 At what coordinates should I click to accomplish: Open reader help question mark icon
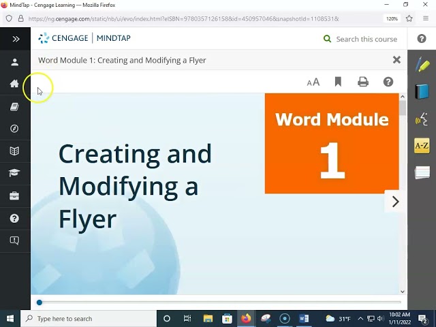pyautogui.click(x=388, y=82)
